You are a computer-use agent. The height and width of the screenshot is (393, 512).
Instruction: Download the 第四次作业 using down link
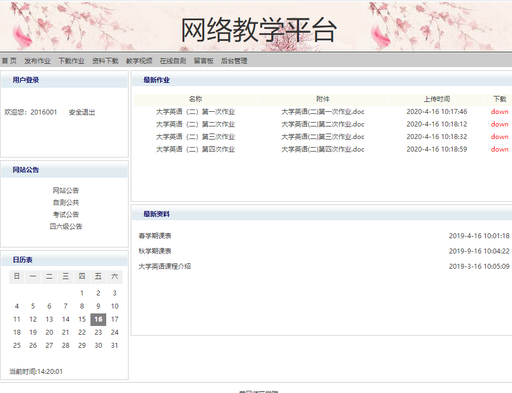coord(499,149)
